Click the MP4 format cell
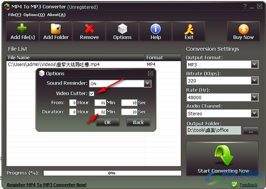The height and width of the screenshot is (189, 266). pos(151,65)
